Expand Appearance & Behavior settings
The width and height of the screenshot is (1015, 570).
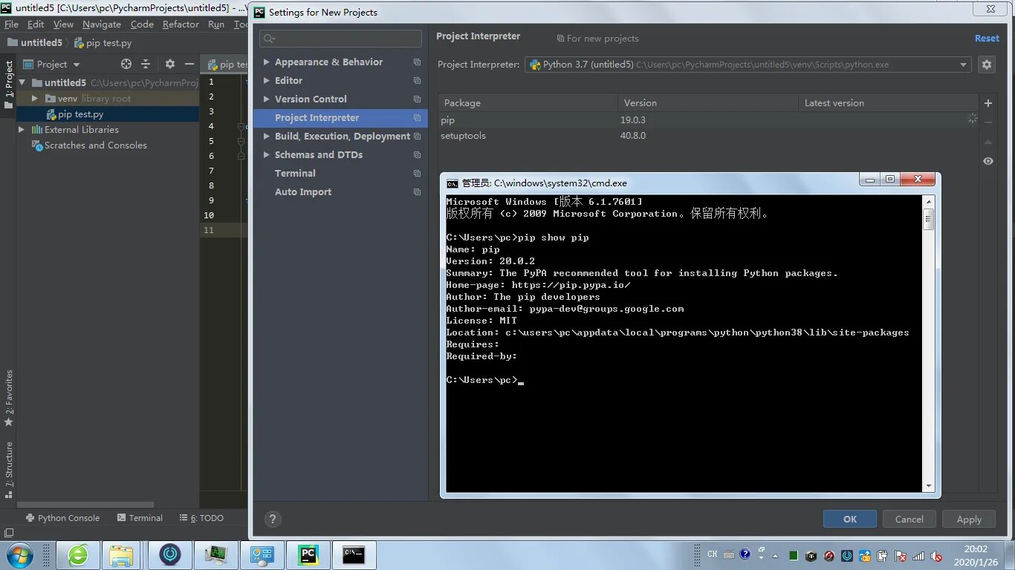[x=267, y=62]
